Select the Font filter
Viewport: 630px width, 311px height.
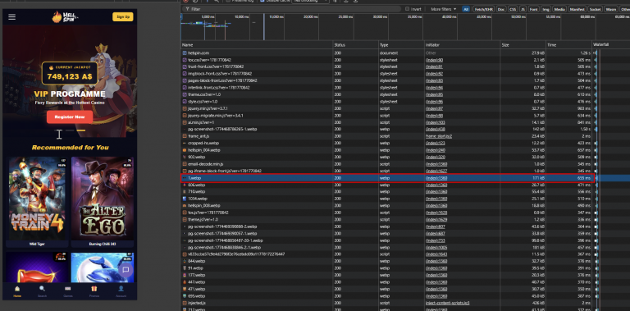[x=533, y=9]
